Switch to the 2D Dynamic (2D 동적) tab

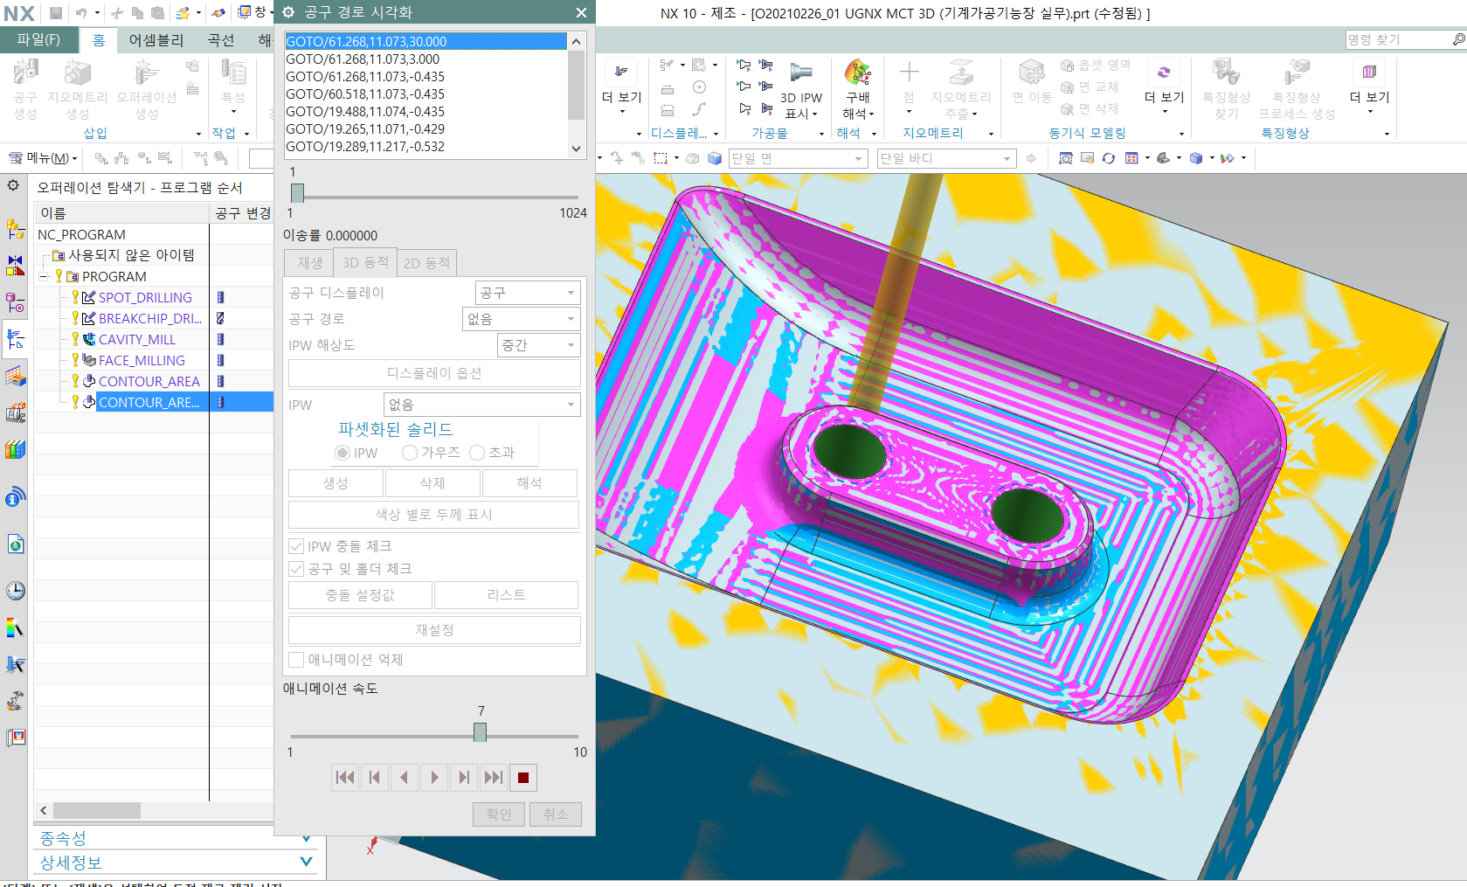[426, 263]
